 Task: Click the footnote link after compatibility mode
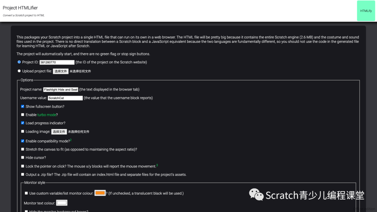[71, 139]
